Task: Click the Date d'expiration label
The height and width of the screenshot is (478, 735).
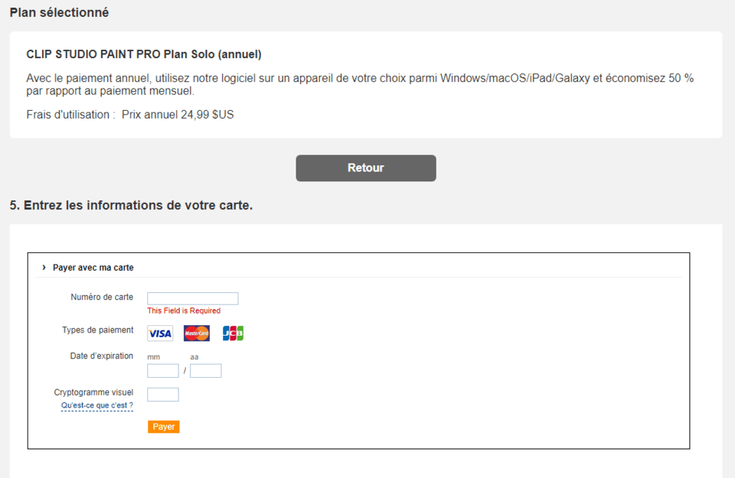Action: click(x=101, y=356)
